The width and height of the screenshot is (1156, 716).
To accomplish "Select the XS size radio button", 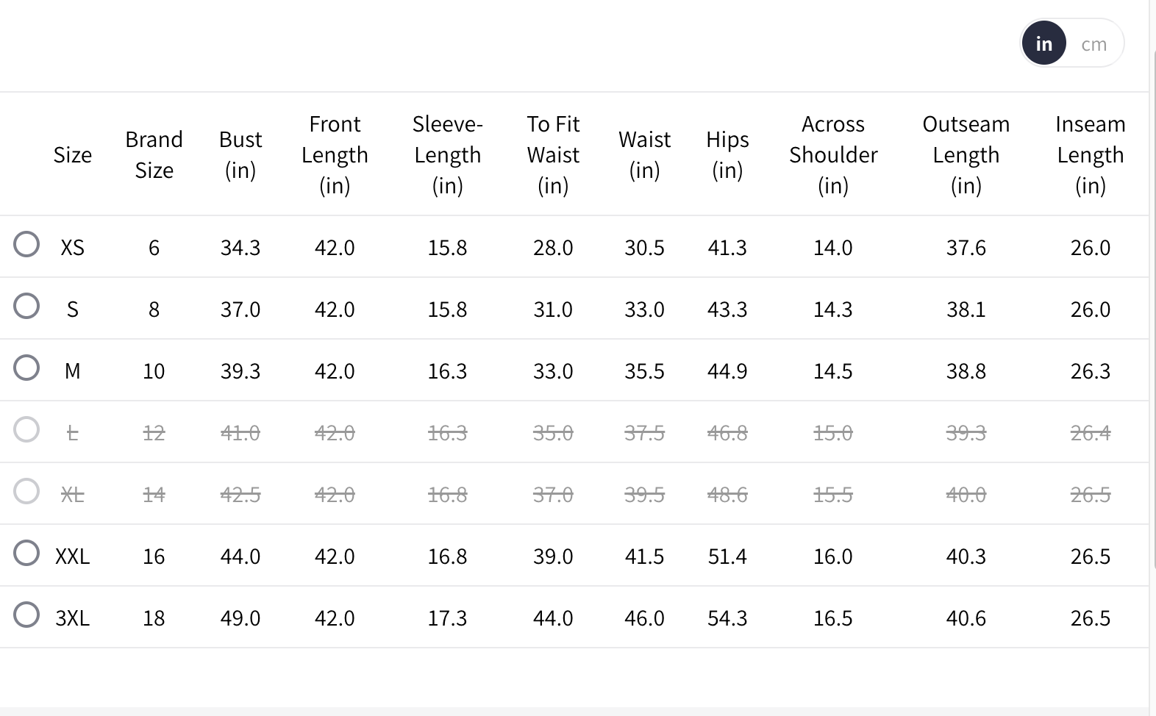I will pyautogui.click(x=26, y=244).
